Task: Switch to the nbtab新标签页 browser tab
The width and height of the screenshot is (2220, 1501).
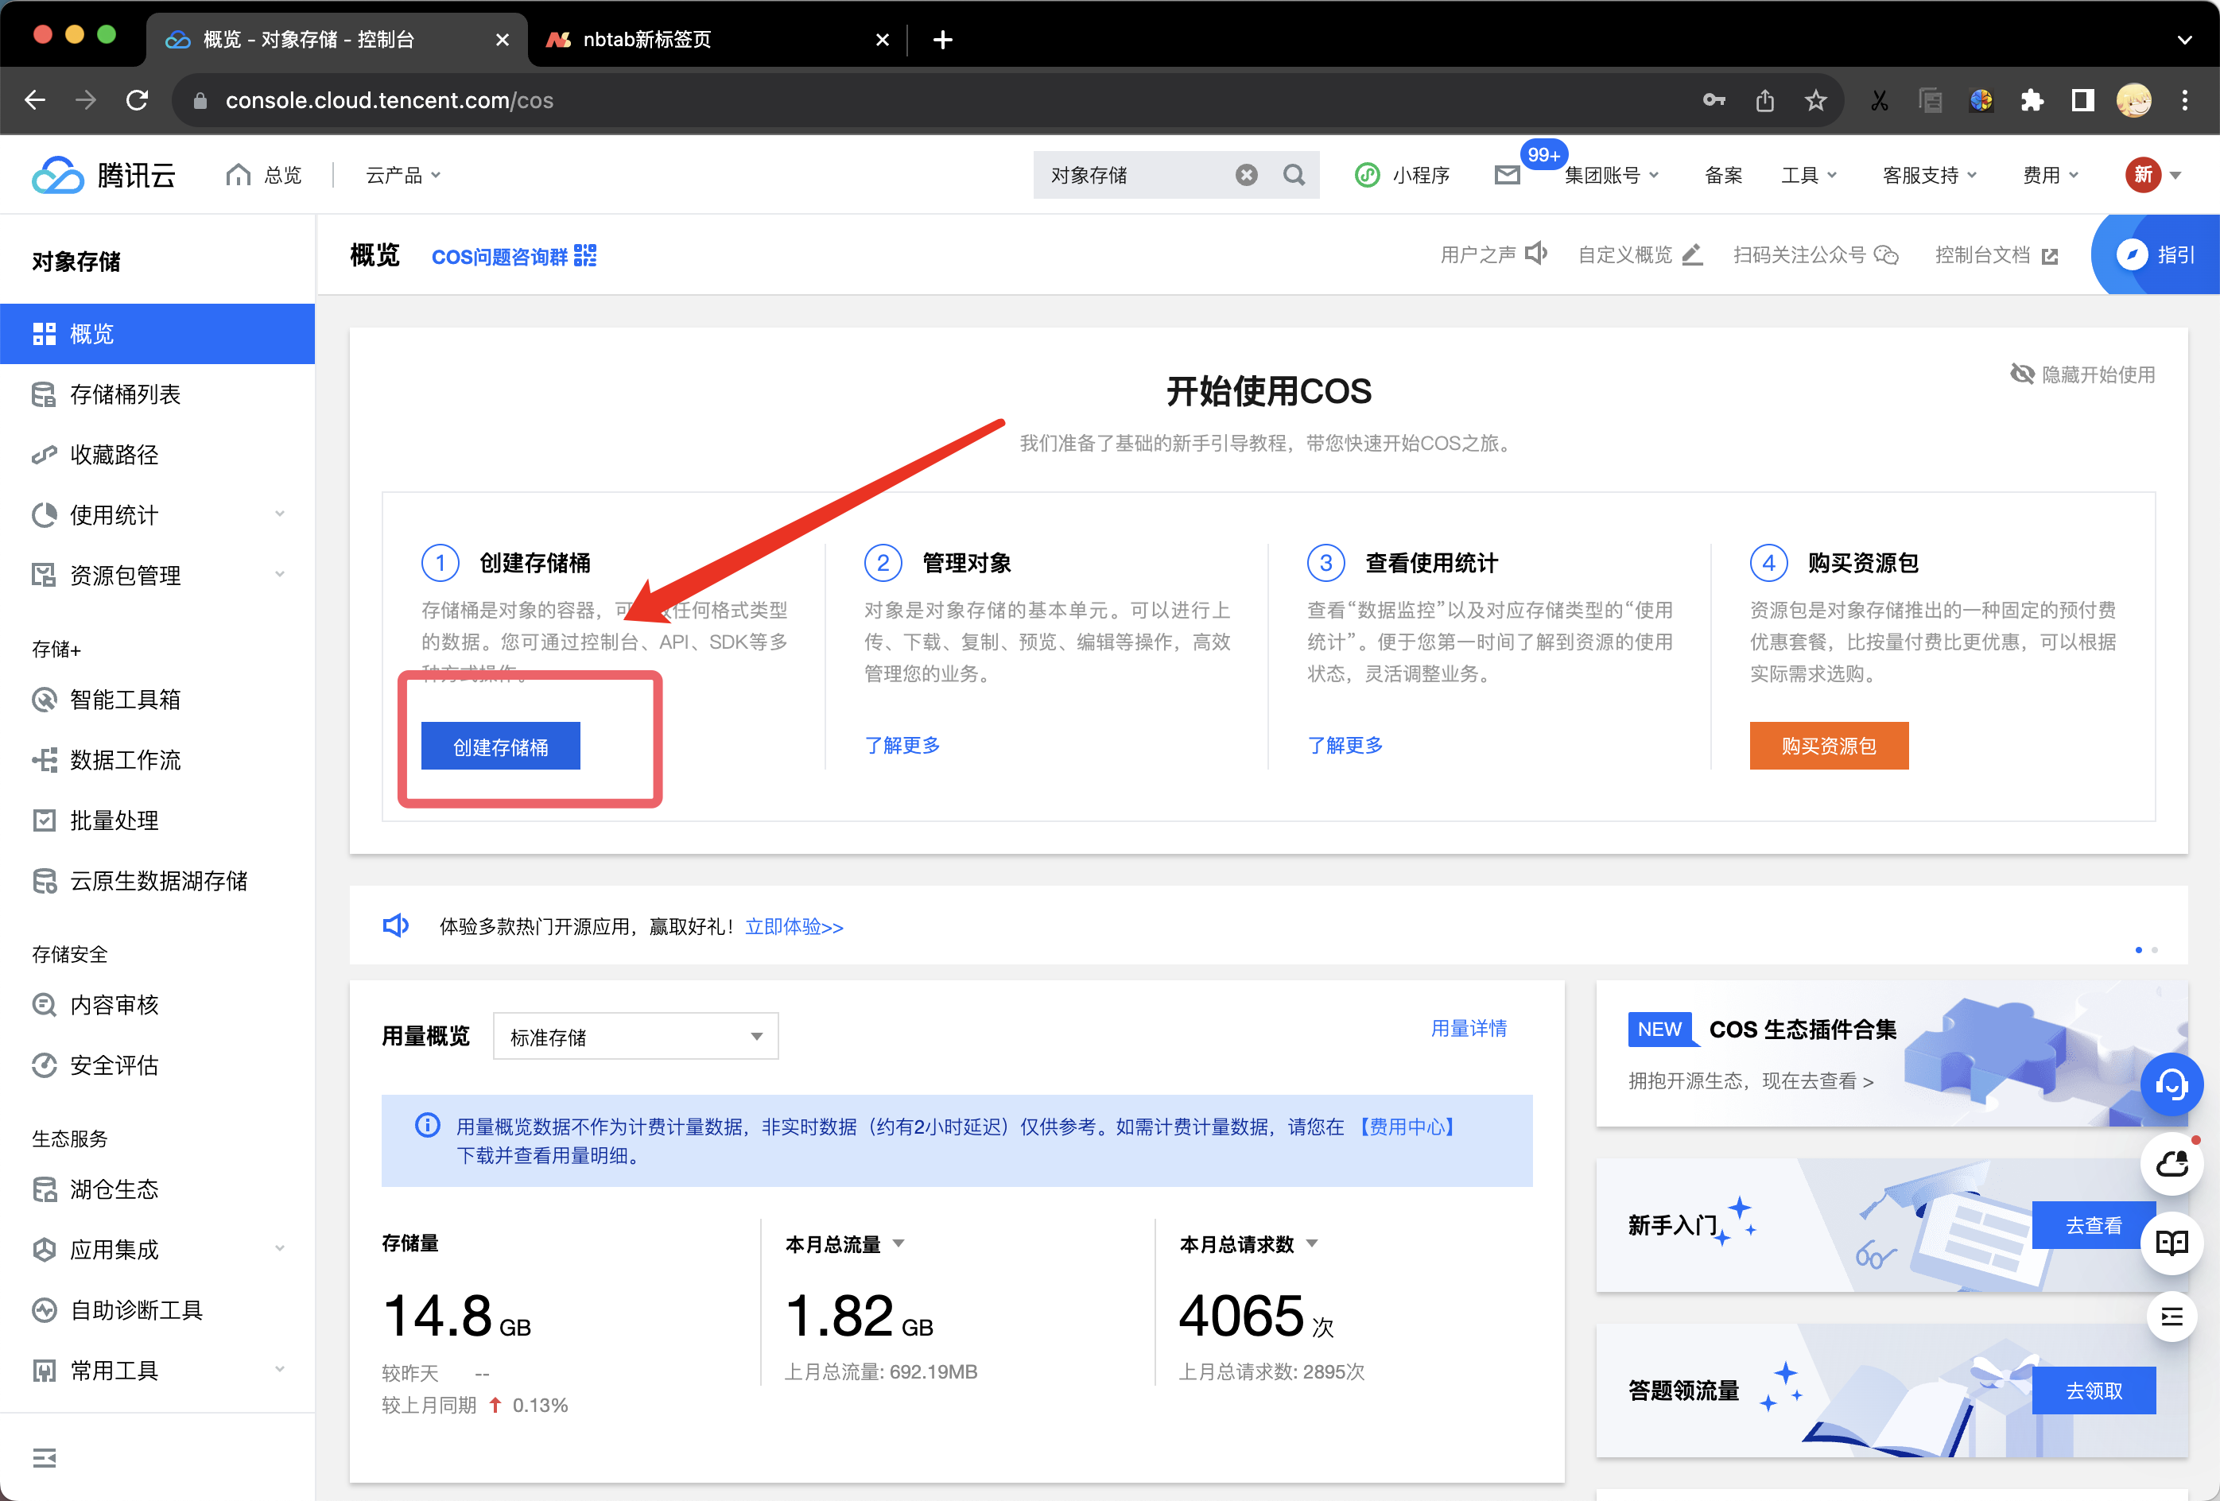Action: (716, 39)
